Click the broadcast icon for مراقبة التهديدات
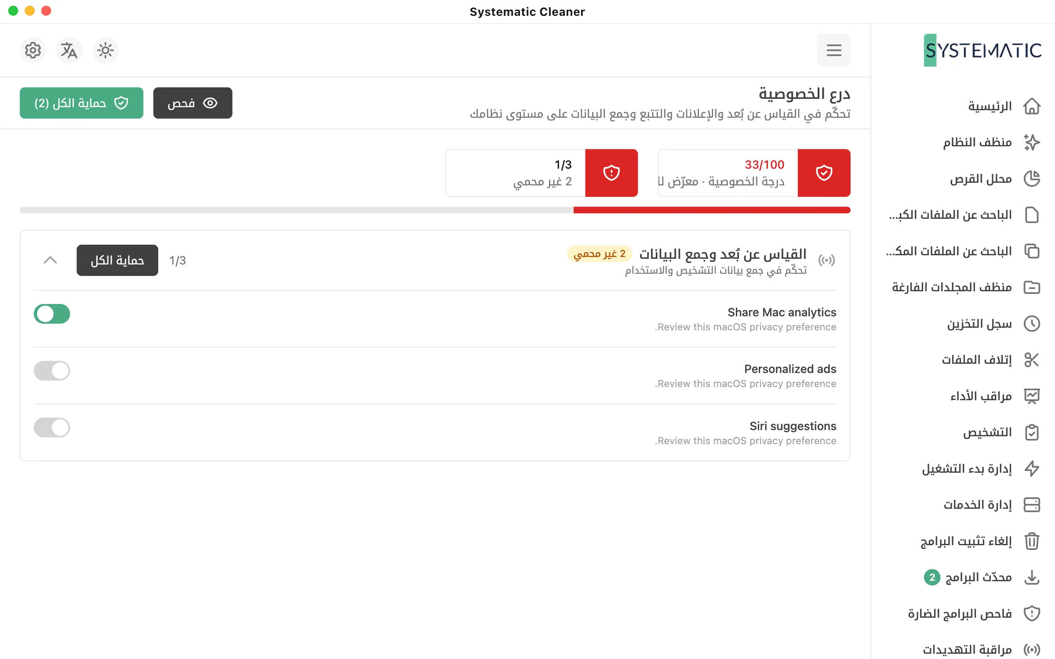Image resolution: width=1055 pixels, height=659 pixels. click(x=1032, y=650)
